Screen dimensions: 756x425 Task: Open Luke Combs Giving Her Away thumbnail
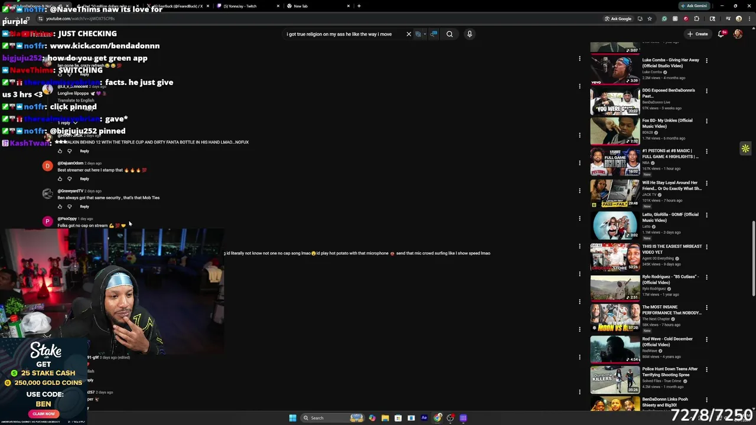click(615, 70)
